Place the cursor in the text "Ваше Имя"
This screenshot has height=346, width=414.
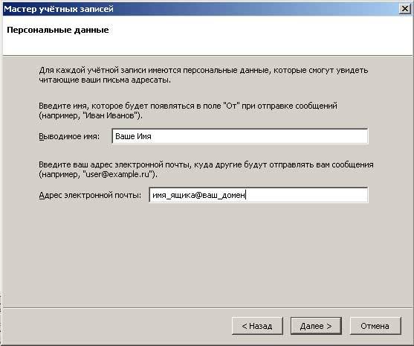133,136
